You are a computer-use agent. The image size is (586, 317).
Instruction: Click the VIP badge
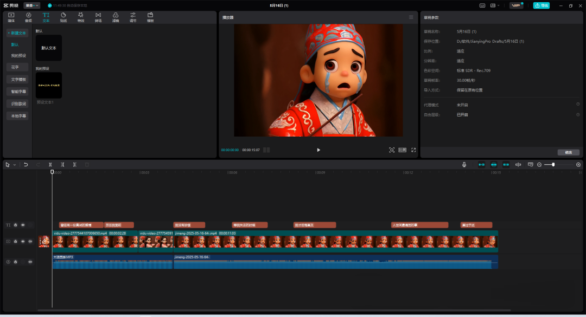point(516,5)
